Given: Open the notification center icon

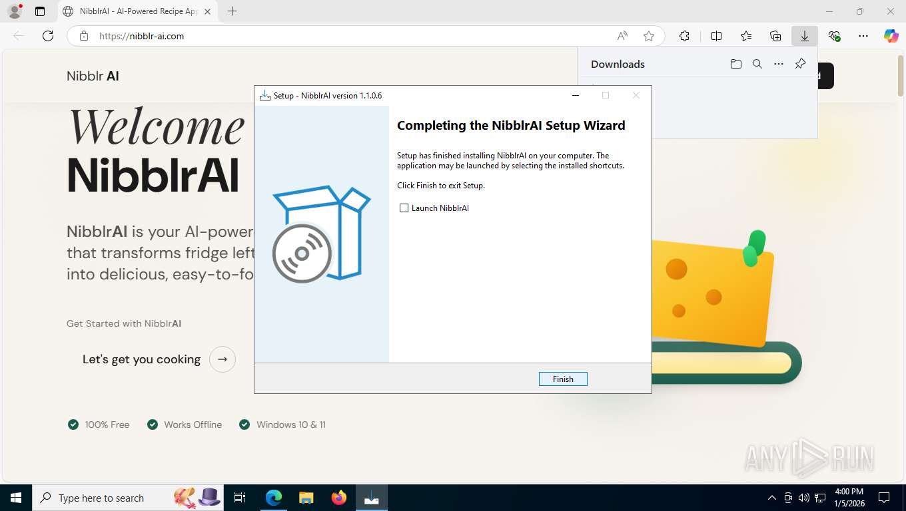Looking at the screenshot, I should click(x=884, y=498).
